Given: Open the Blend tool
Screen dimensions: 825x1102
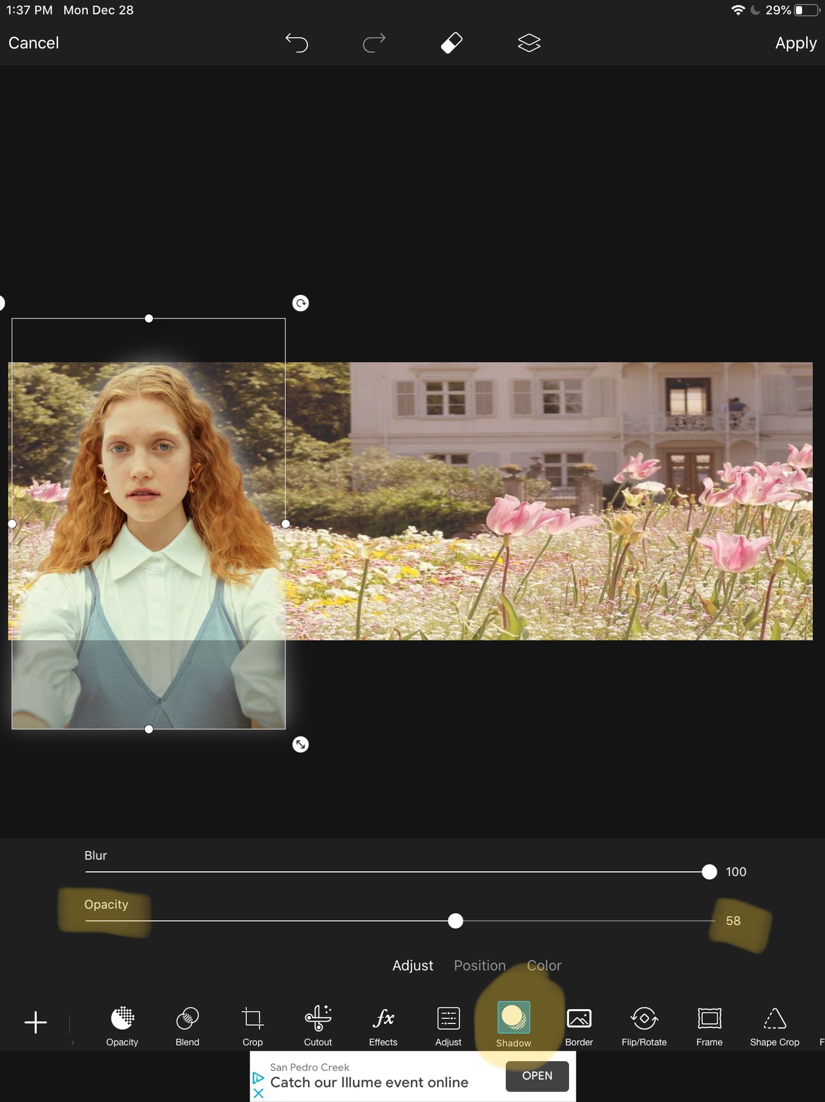Looking at the screenshot, I should pos(188,1026).
